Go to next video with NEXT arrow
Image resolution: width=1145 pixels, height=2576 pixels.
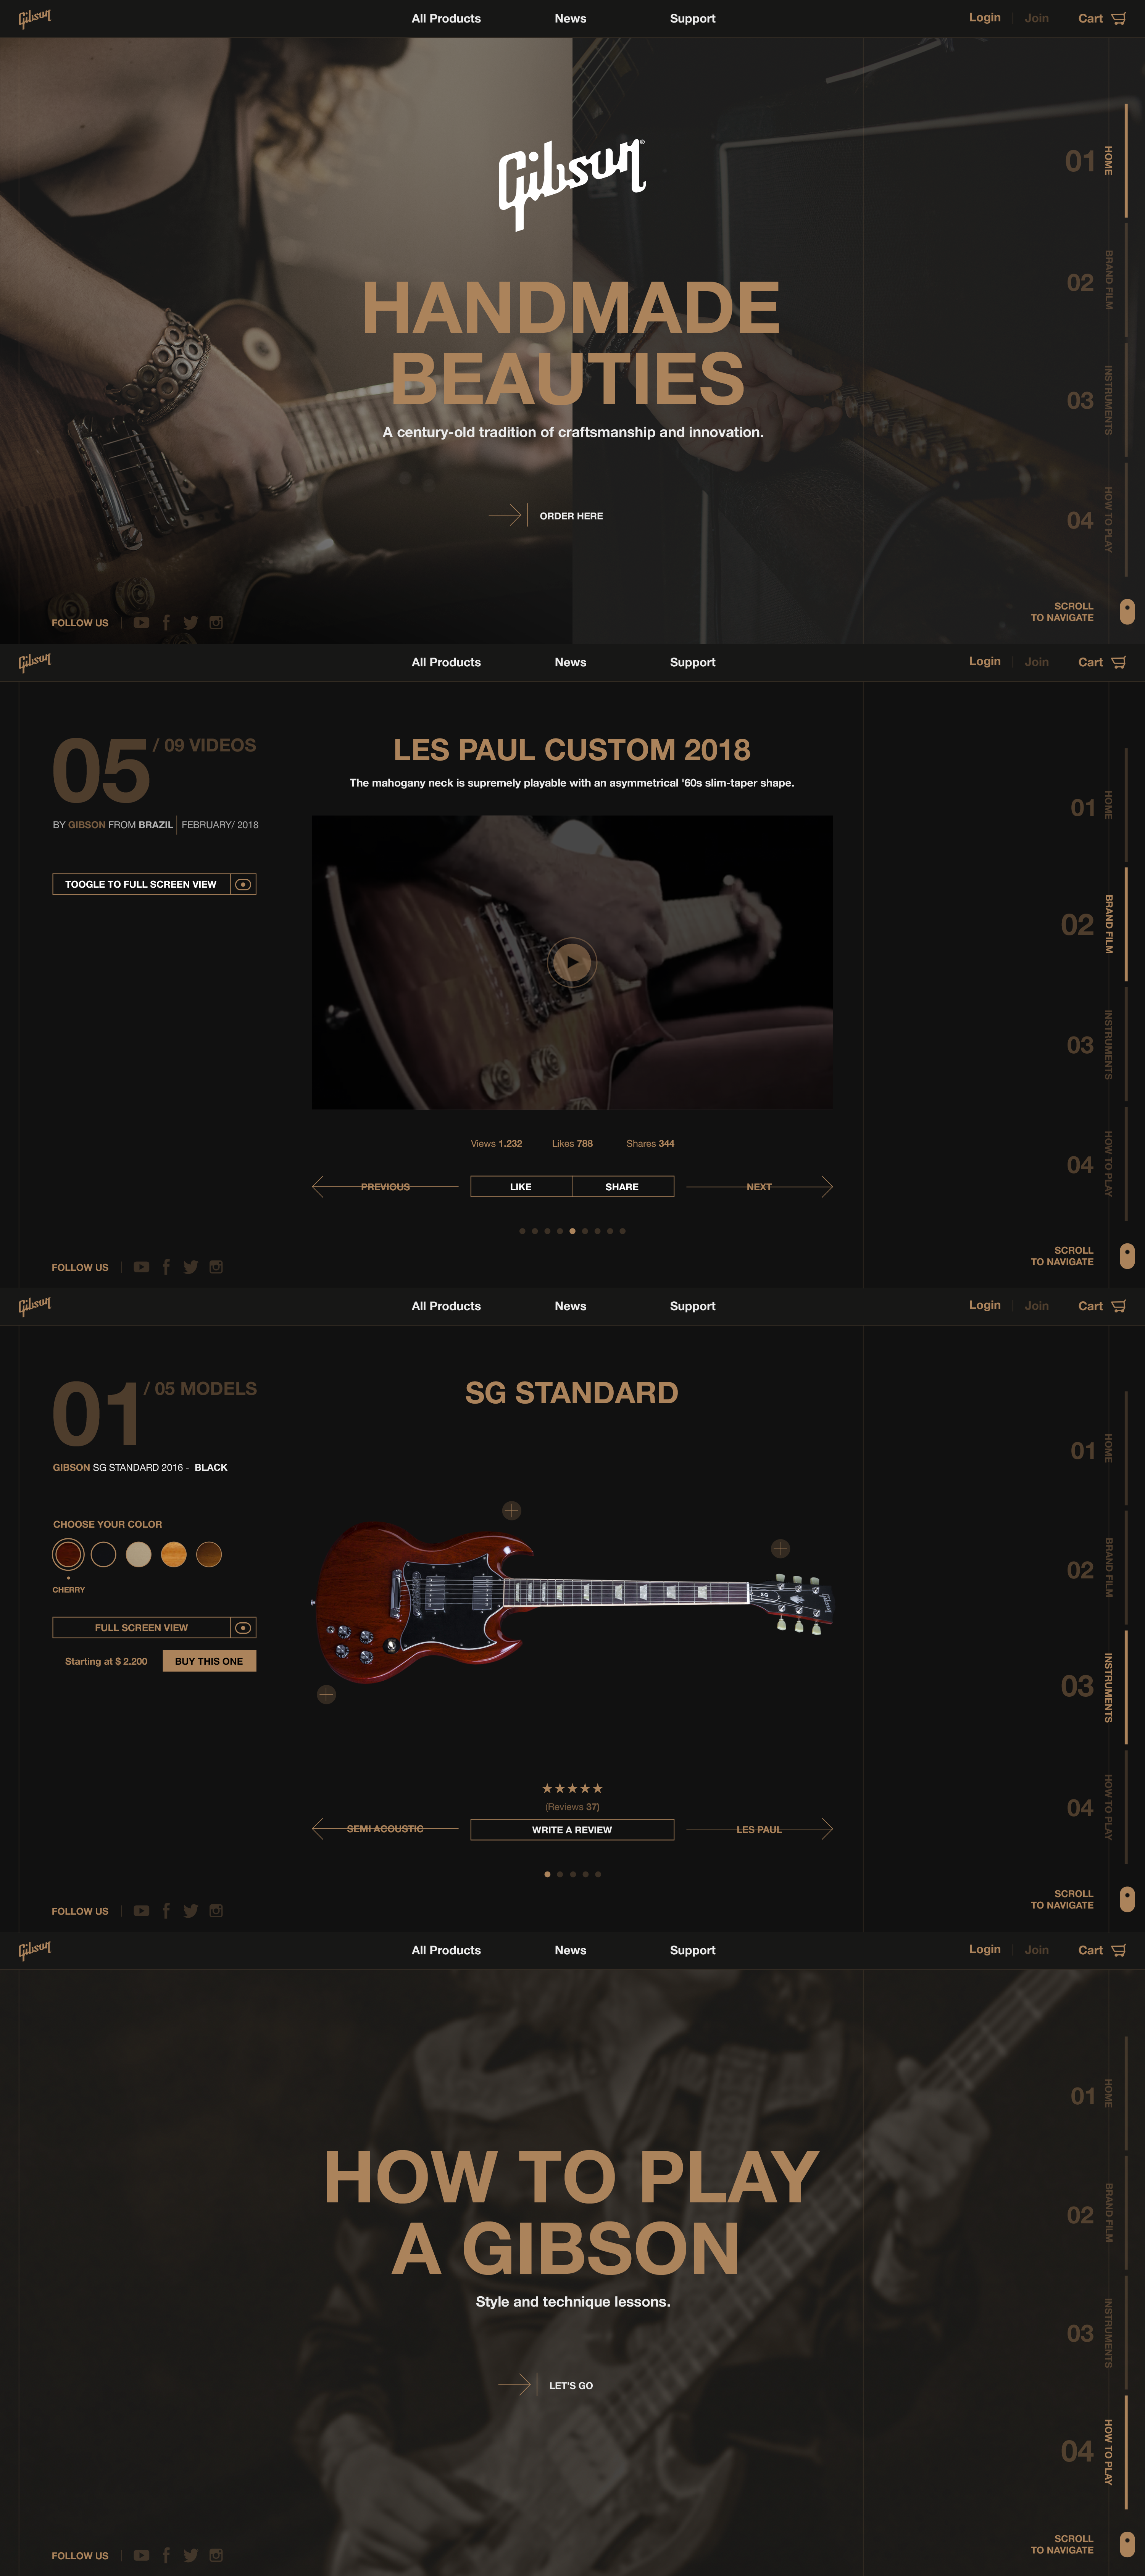(x=759, y=1187)
